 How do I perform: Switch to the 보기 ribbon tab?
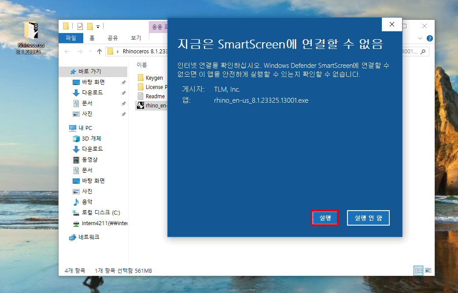pos(136,38)
